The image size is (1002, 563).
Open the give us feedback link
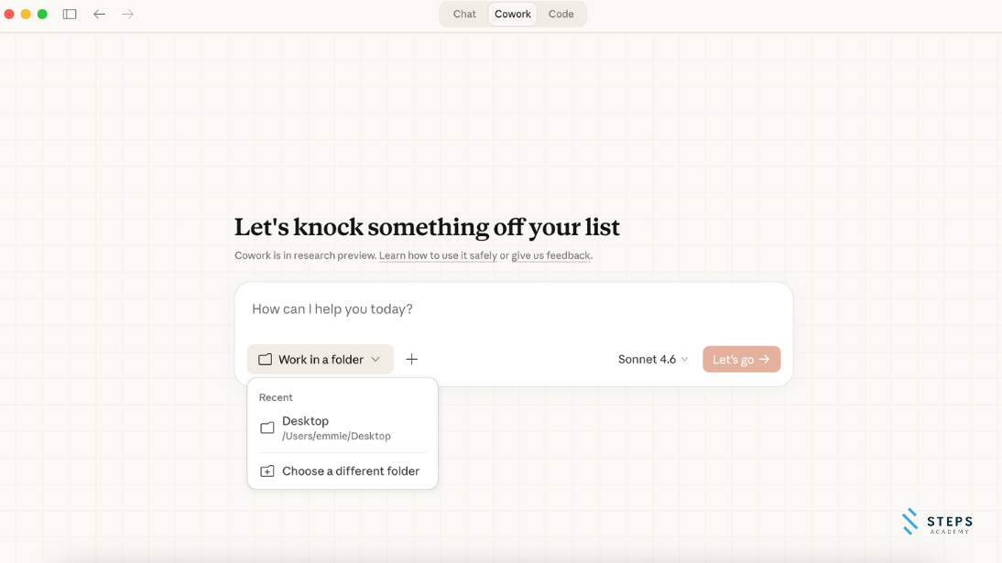coord(550,255)
